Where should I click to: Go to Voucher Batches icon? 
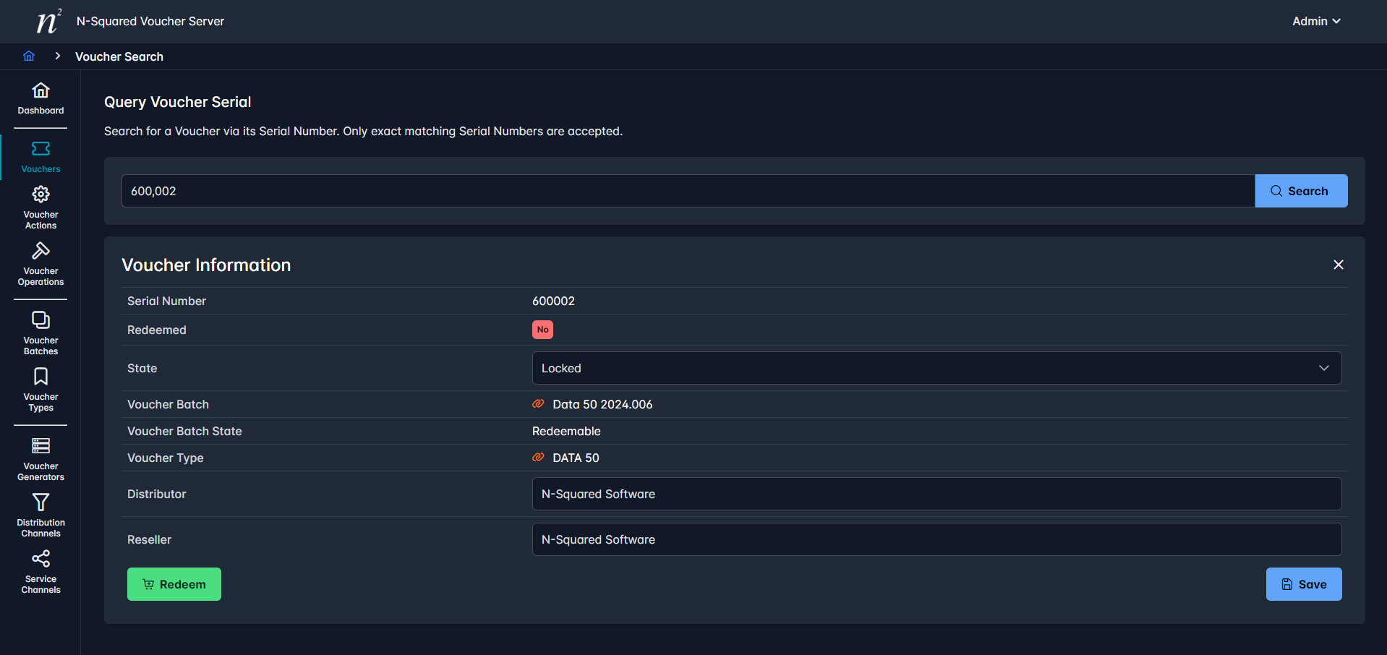(40, 321)
